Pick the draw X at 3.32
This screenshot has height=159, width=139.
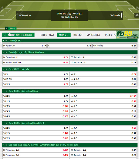pyautogui.click(x=69, y=45)
